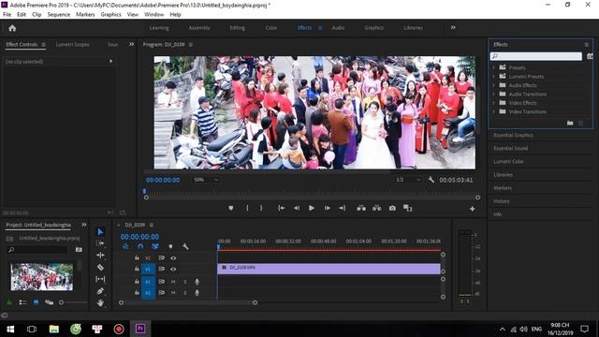
Task: Open the Lumetri Scopes tab
Action: pos(73,44)
